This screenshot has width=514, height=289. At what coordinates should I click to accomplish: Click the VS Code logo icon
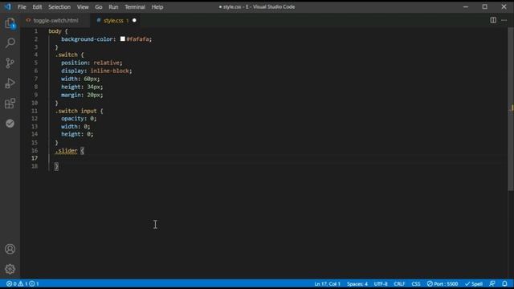[7, 6]
